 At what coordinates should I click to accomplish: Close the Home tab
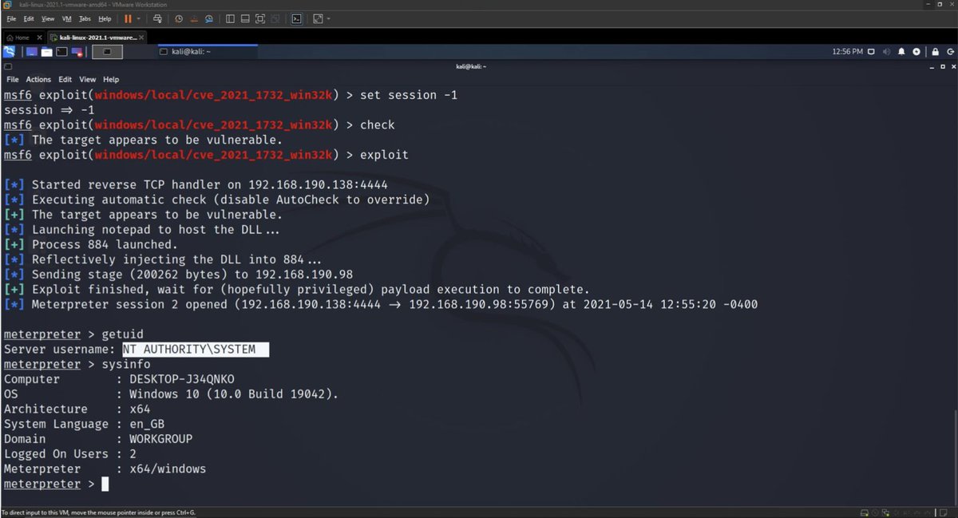pyautogui.click(x=39, y=38)
